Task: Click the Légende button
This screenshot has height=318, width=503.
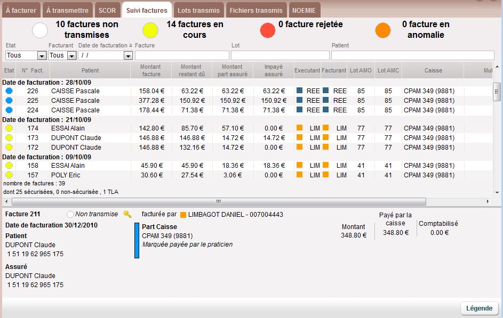Action: (479, 308)
